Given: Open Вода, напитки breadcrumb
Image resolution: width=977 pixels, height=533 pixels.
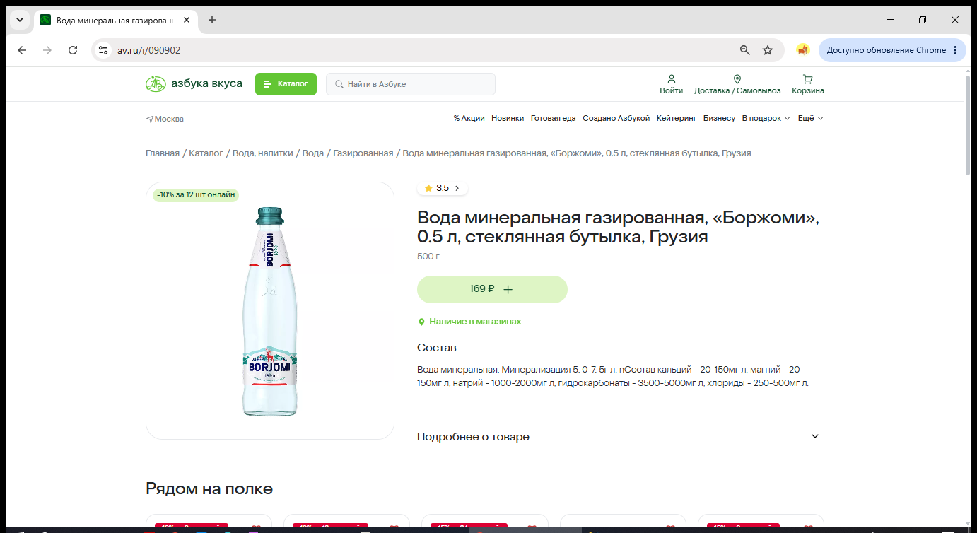Looking at the screenshot, I should click(262, 153).
